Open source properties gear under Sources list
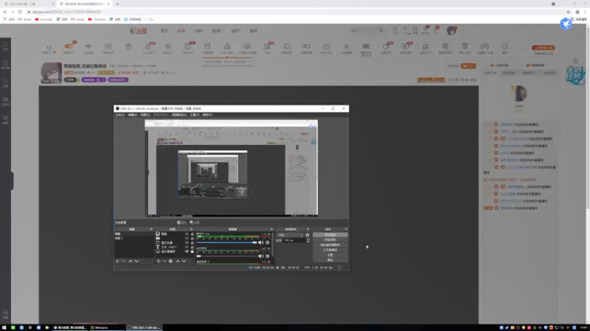Image resolution: width=590 pixels, height=331 pixels. click(170, 261)
